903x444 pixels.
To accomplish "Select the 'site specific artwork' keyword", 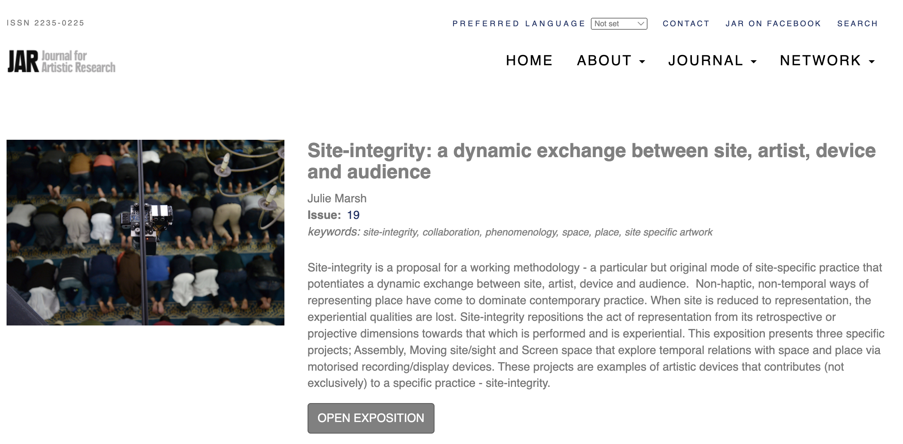I will (668, 232).
